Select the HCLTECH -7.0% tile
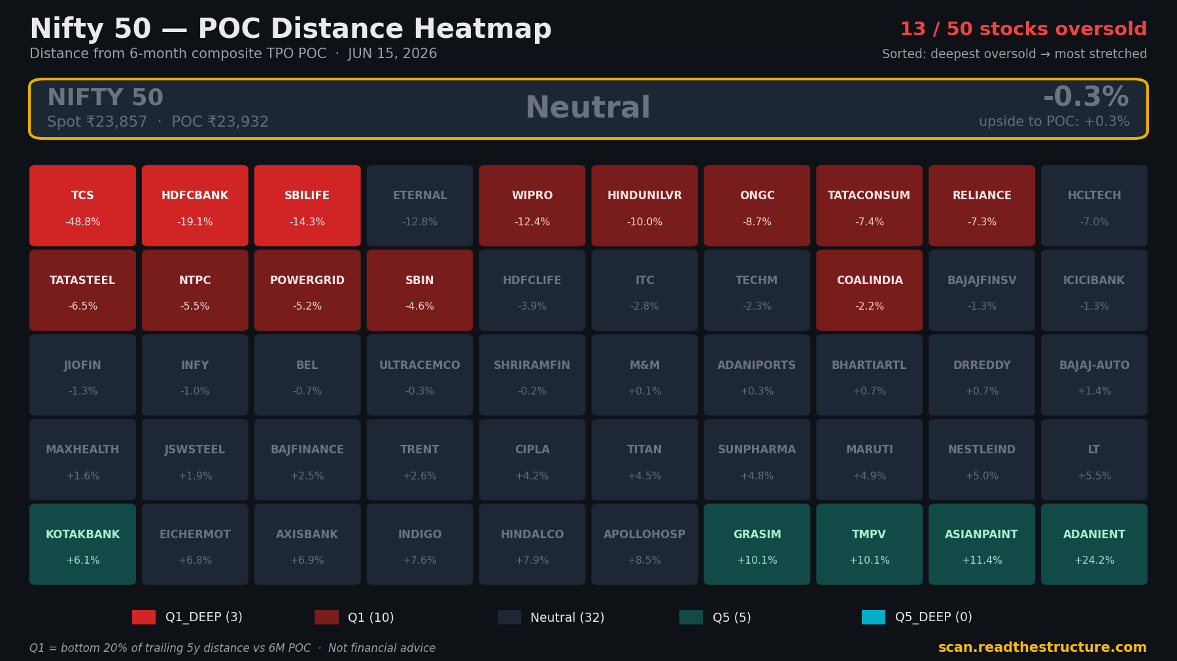1177x661 pixels. coord(1095,206)
